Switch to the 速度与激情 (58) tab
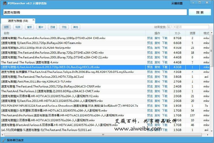 coord(18,21)
